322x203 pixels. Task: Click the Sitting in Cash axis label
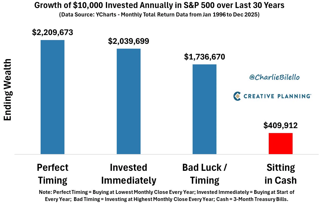tap(281, 174)
